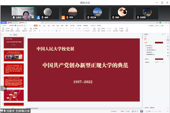Screen dimensions: 170x113
Task: Click the pin icon on properties panel
Action: [163, 34]
